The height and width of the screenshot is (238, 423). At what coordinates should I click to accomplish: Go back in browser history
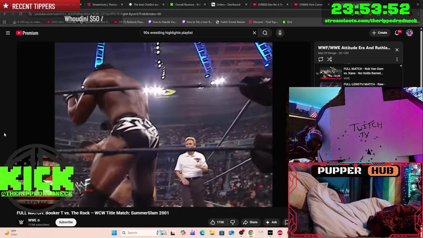tap(5, 14)
